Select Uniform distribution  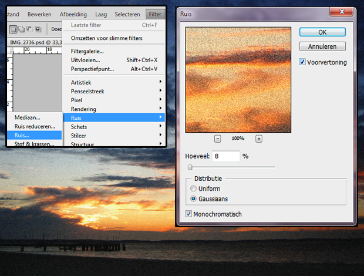point(194,189)
